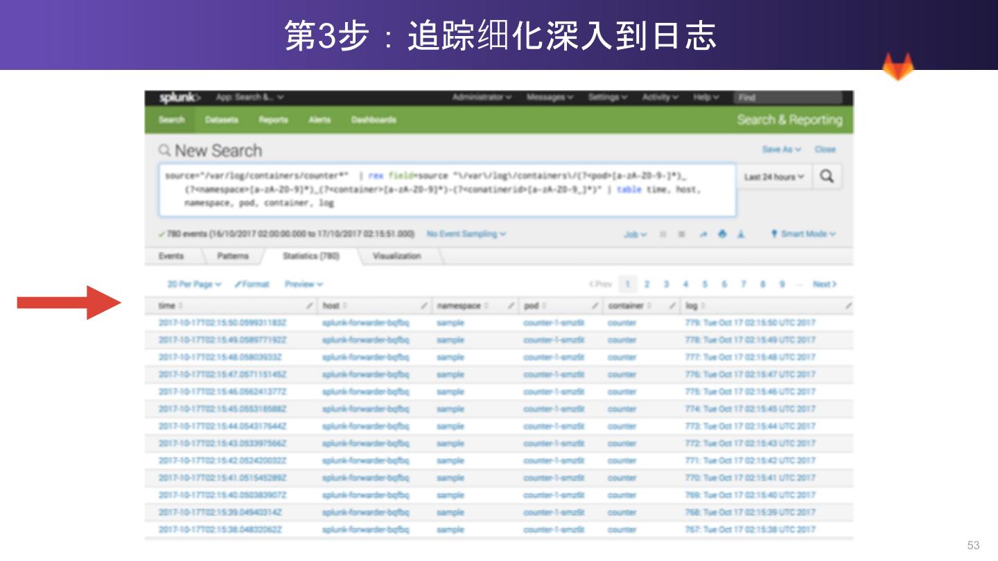
Task: Expand the Smart Mode dropdown
Action: coord(803,234)
